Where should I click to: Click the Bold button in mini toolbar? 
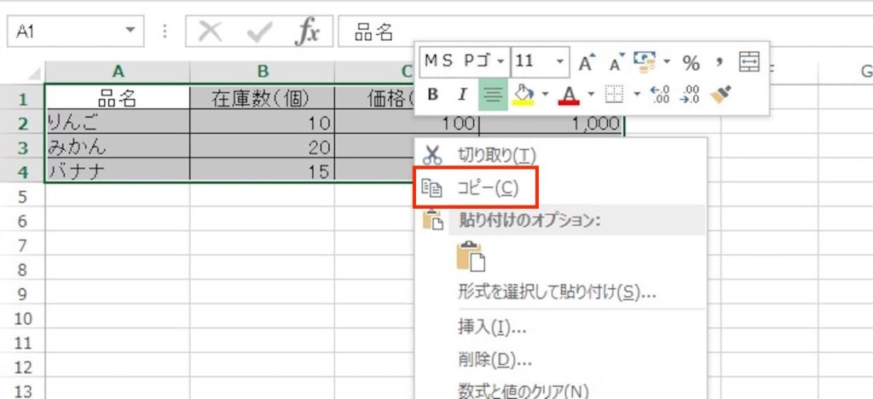click(x=433, y=95)
